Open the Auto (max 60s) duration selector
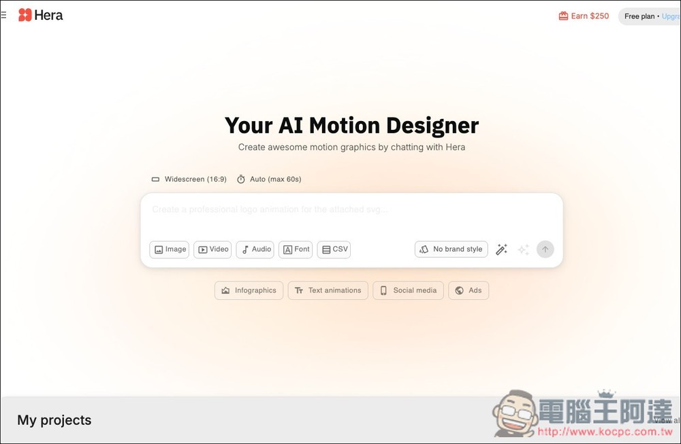Image resolution: width=681 pixels, height=444 pixels. click(x=269, y=180)
